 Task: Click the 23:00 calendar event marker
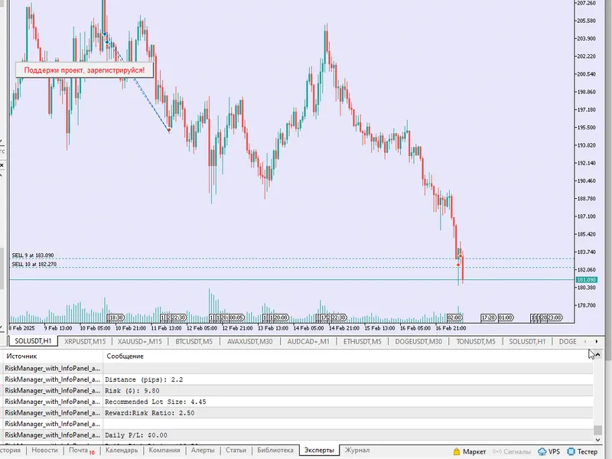pos(554,317)
